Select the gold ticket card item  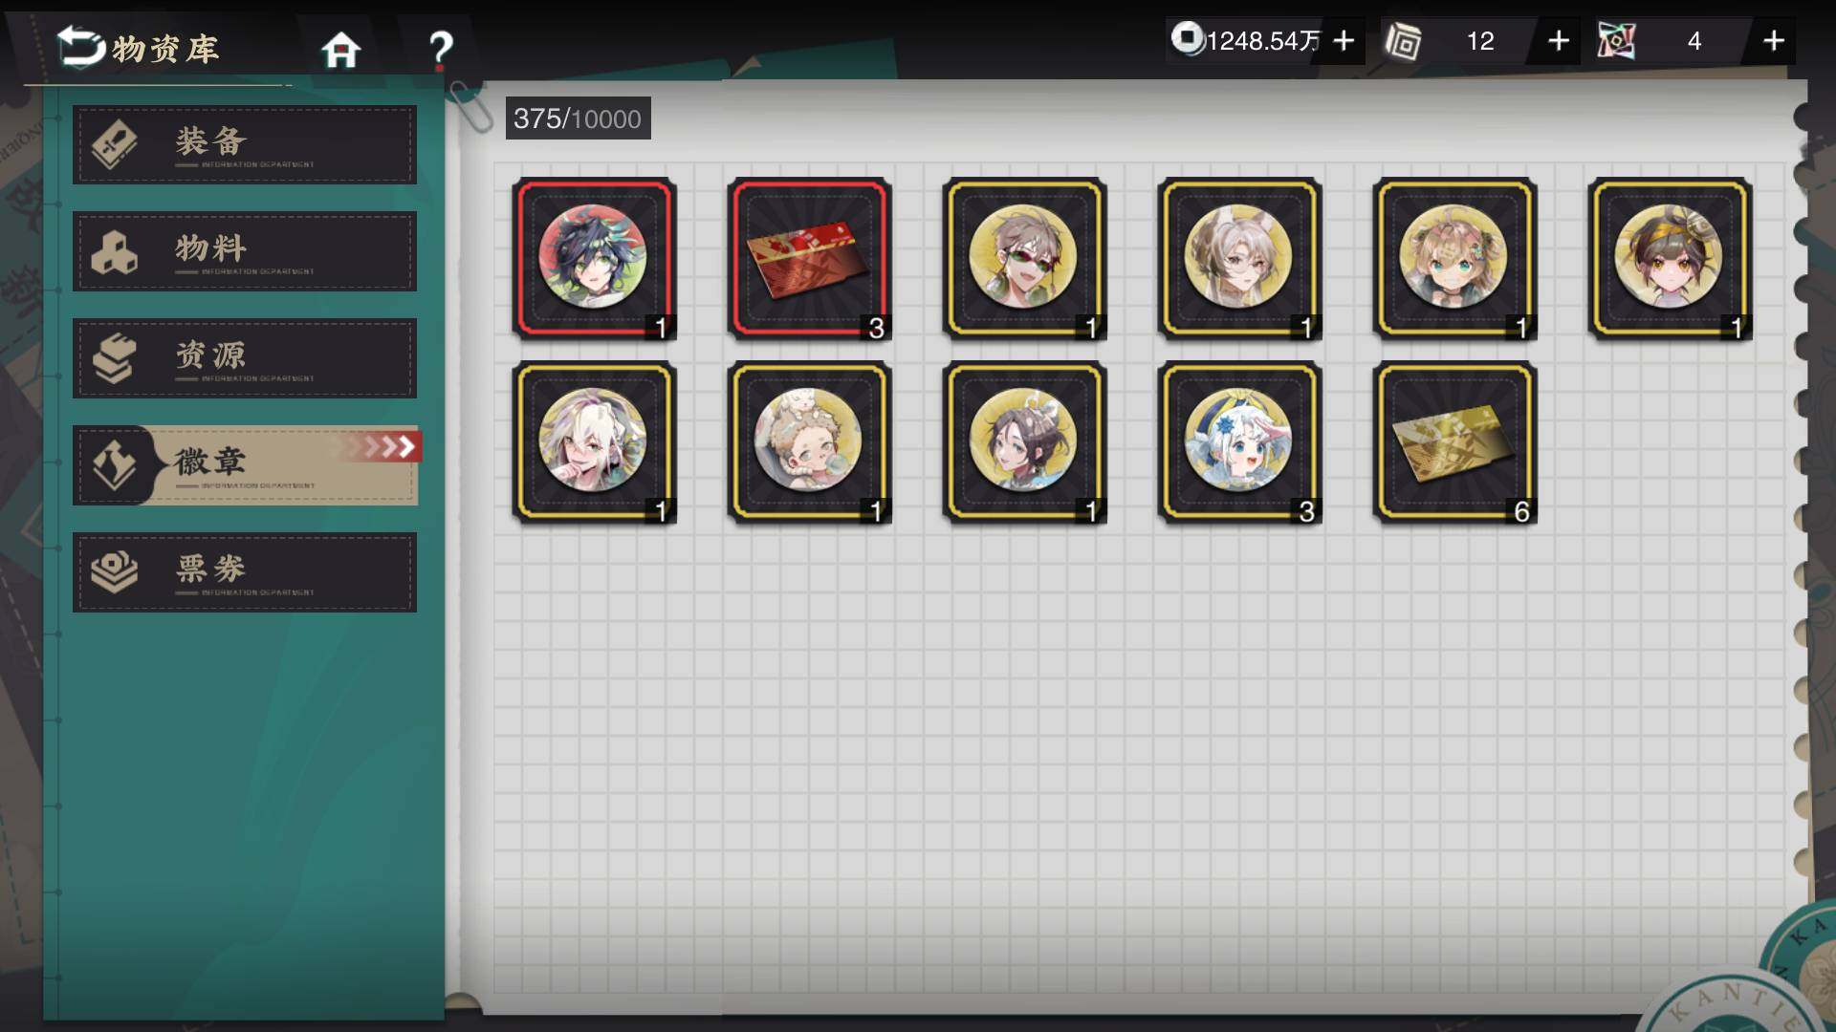[x=1454, y=442]
